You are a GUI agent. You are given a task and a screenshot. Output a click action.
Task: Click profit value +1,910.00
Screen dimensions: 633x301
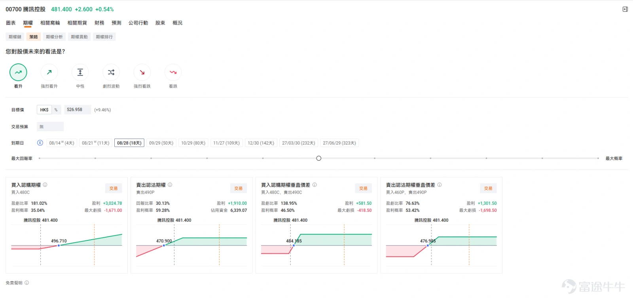pos(237,203)
